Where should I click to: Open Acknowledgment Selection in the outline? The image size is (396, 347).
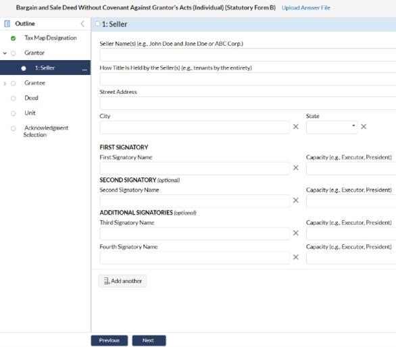tap(46, 131)
